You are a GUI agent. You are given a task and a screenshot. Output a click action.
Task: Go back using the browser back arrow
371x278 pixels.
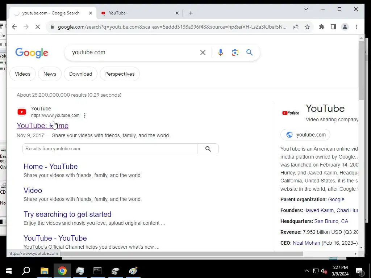coord(14,27)
